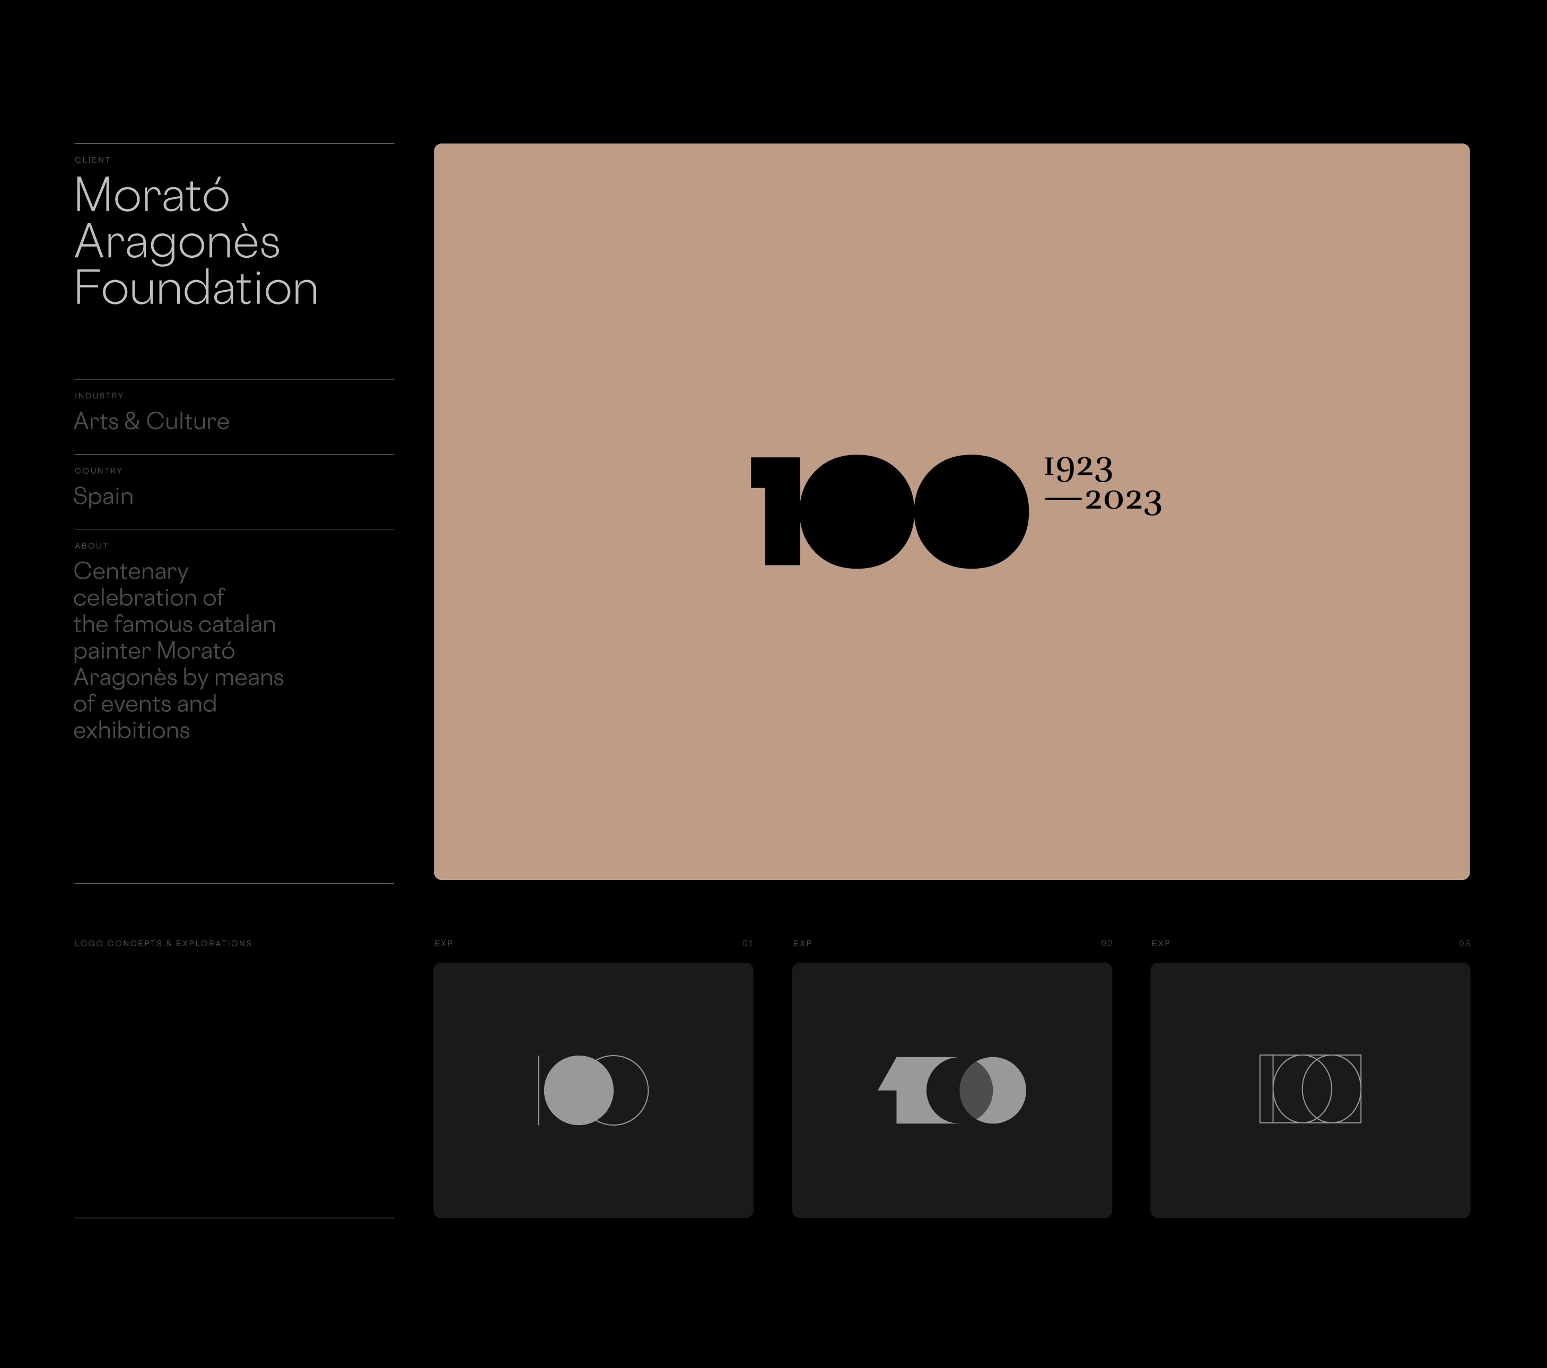Click the wireframe 100 mark in concept 03

coord(1310,1088)
